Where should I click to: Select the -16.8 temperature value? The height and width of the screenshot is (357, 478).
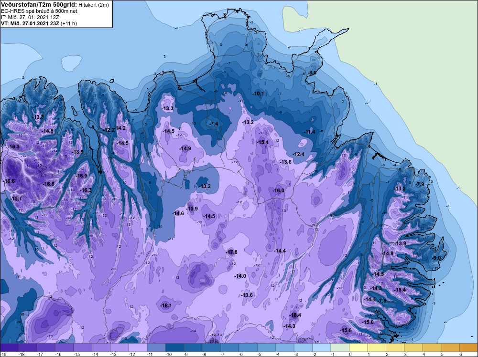pyautogui.click(x=48, y=184)
